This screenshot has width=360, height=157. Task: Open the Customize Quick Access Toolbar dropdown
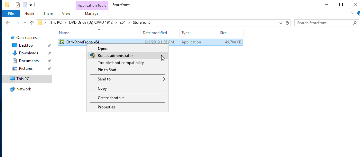pyautogui.click(x=31, y=5)
